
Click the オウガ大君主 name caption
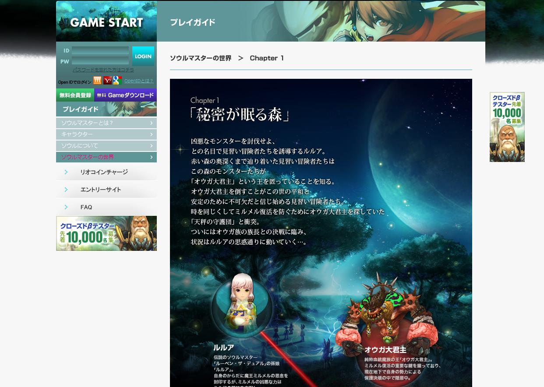coord(385,350)
